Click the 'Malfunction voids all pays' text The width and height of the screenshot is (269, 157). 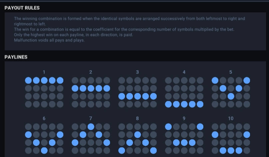click(x=49, y=40)
